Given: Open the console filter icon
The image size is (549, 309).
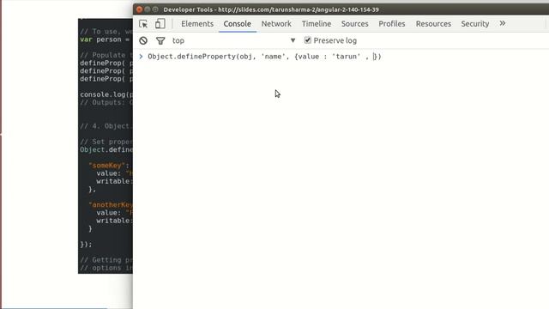Looking at the screenshot, I should tap(160, 40).
